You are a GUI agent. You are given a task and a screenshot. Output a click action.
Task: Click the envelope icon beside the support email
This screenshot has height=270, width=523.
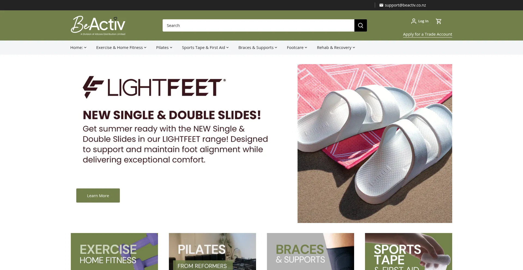[x=381, y=5]
